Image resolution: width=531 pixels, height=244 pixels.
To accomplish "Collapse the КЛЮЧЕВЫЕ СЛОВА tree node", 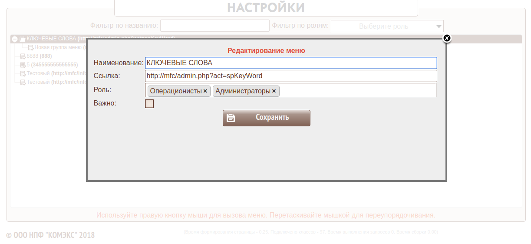I will click(15, 39).
